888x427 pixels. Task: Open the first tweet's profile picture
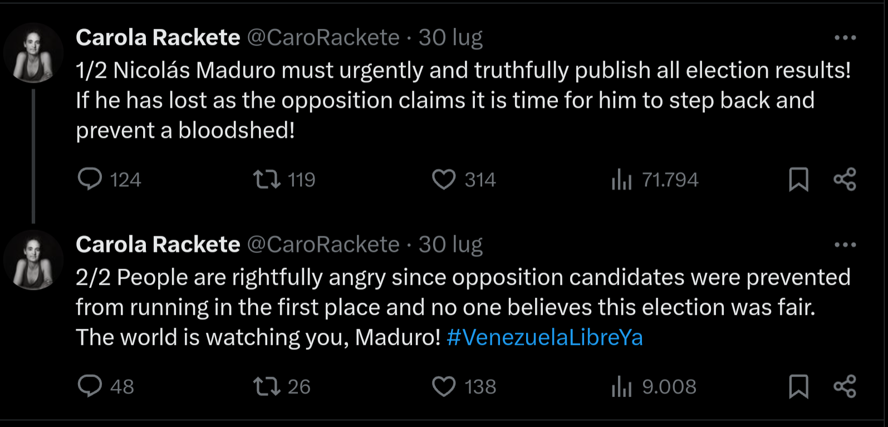point(34,53)
